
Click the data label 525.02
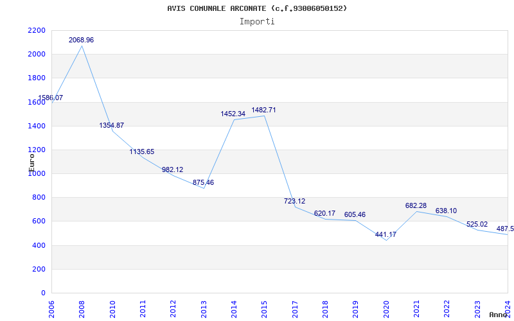(477, 224)
